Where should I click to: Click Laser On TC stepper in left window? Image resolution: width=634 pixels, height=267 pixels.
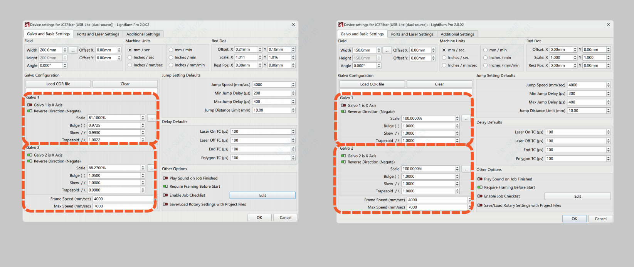click(293, 132)
